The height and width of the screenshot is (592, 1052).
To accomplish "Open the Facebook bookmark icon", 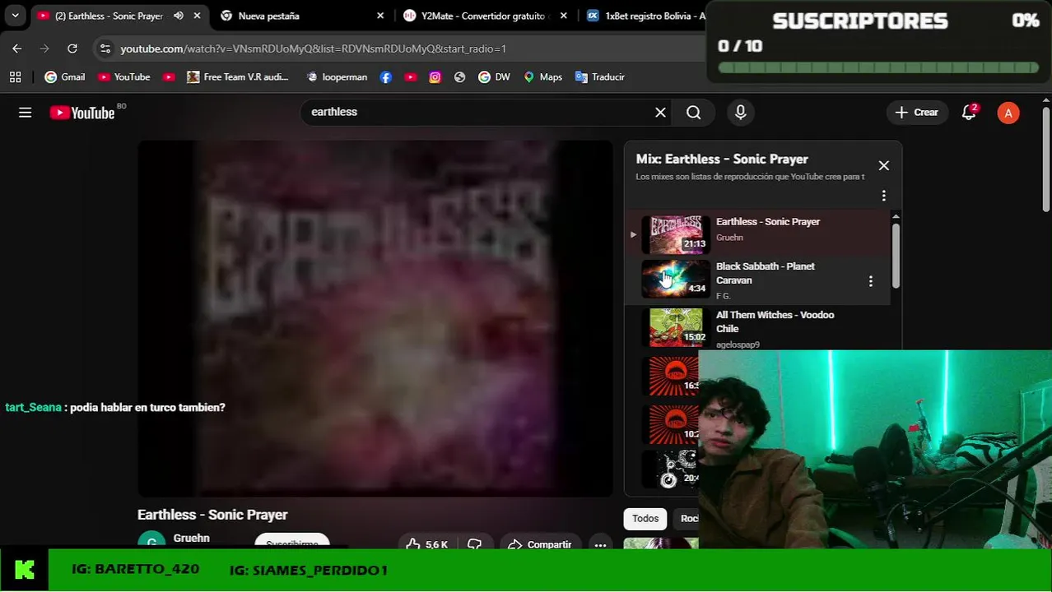I will pyautogui.click(x=386, y=76).
